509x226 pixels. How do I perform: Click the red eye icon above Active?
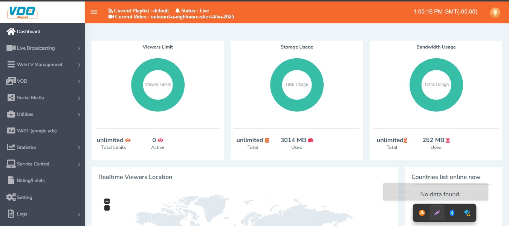point(160,140)
